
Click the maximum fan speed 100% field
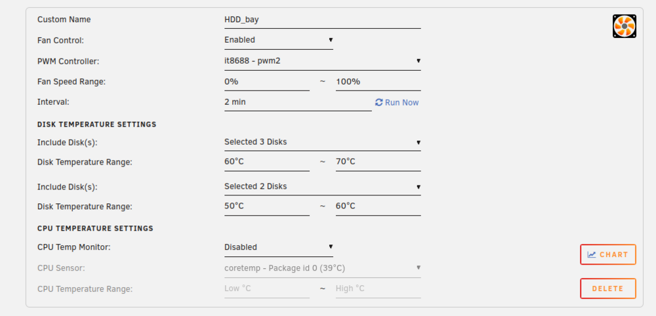click(379, 81)
